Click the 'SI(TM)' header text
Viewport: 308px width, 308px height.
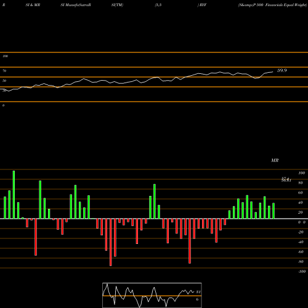point(117,5)
